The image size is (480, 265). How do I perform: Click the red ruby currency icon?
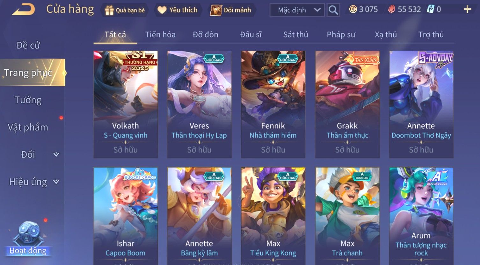(x=391, y=10)
